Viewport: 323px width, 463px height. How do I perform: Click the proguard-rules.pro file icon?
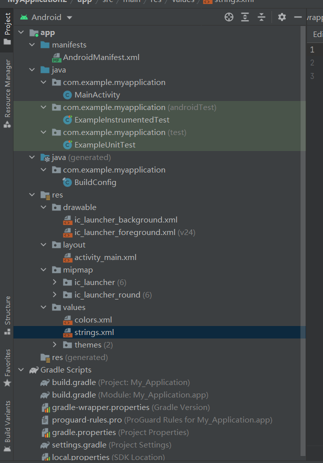[45, 420]
